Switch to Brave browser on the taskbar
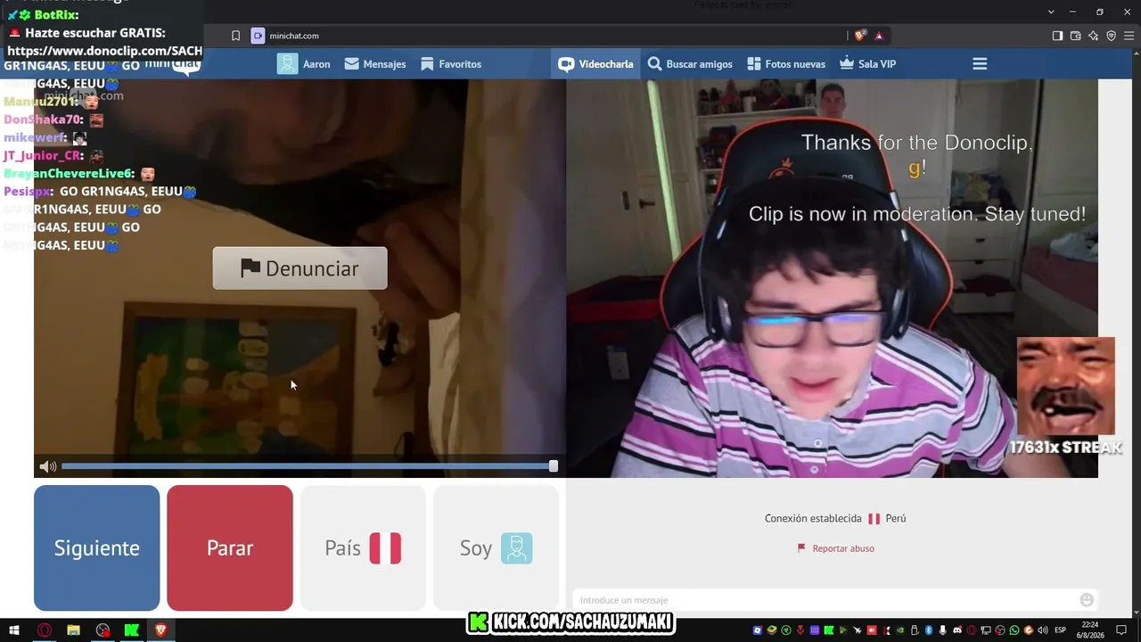Screen dimensions: 1141x642 click(x=160, y=630)
